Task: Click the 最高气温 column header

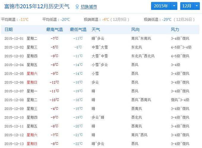Action: tap(54, 30)
